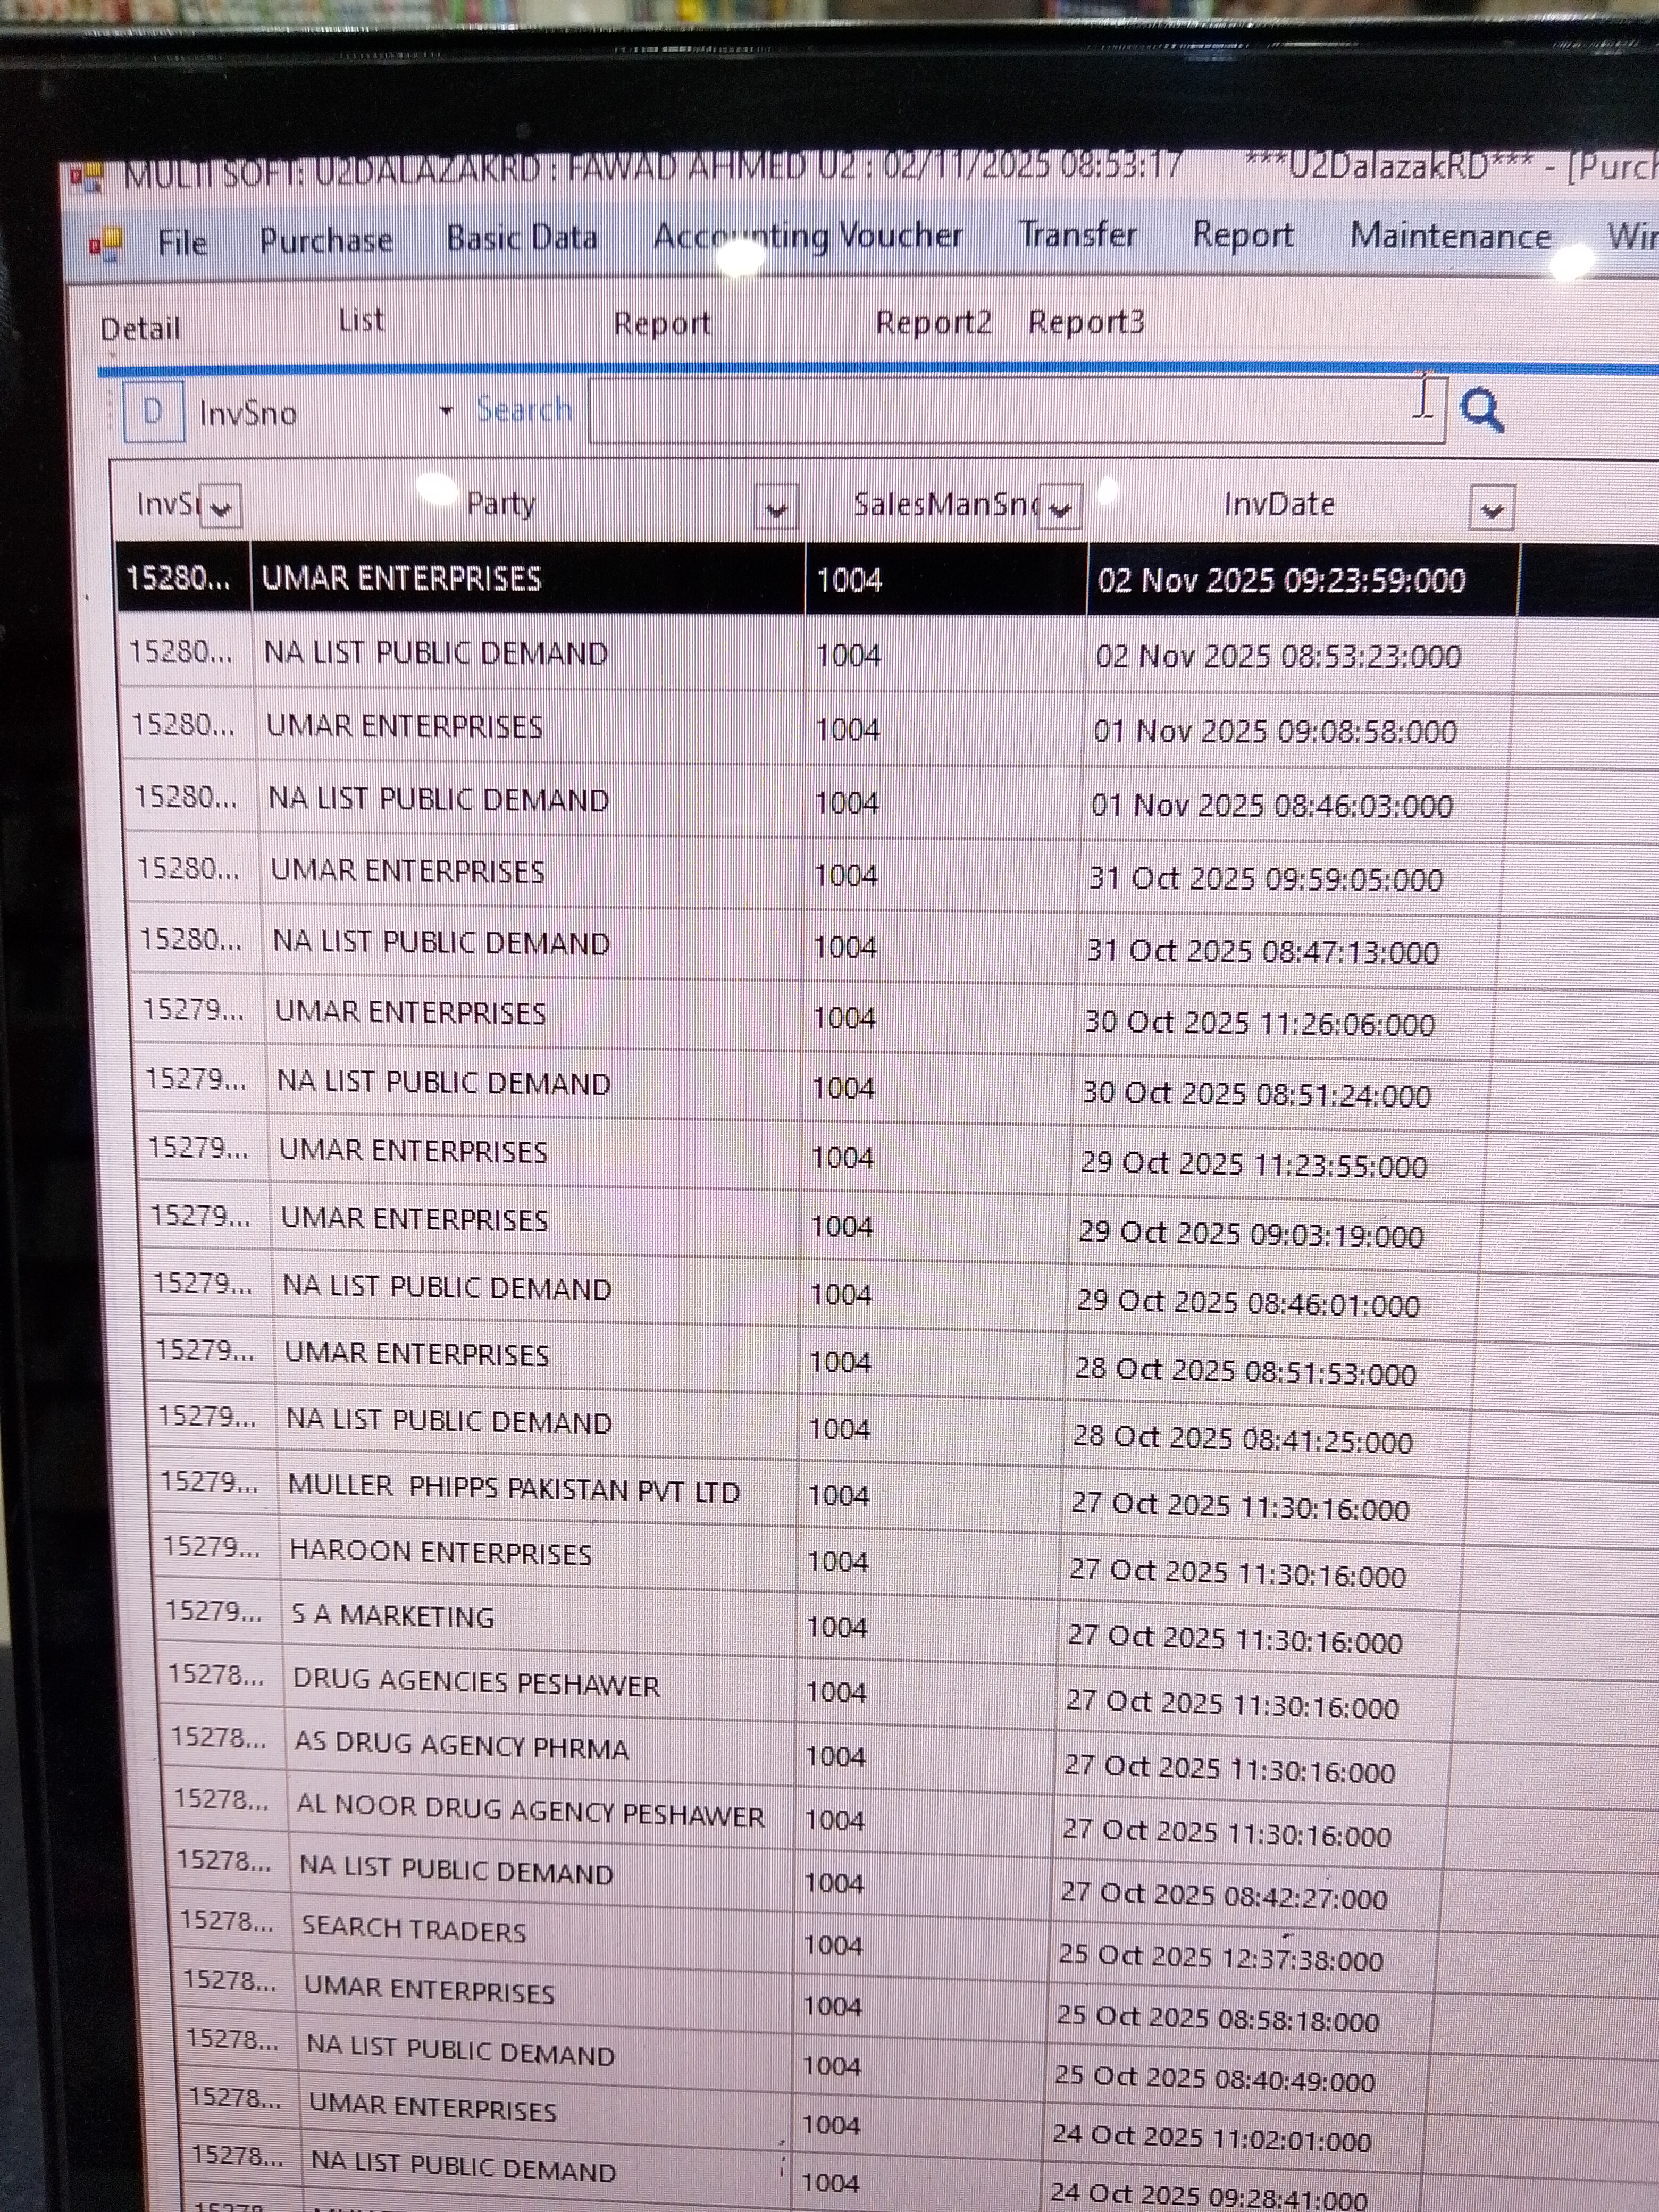Open the Basic Data menu

point(521,239)
